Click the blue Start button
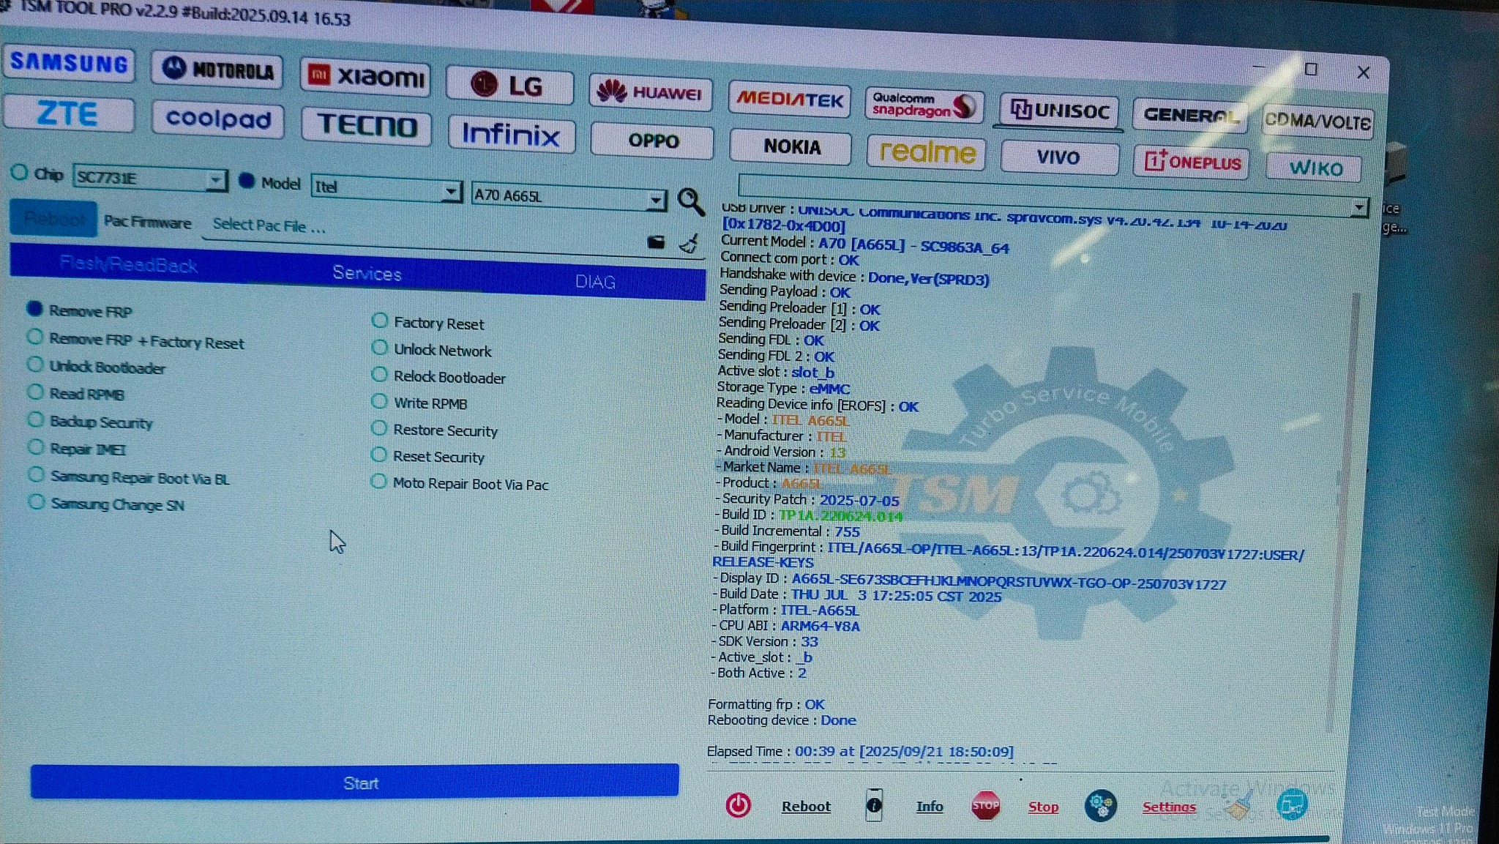 355,782
